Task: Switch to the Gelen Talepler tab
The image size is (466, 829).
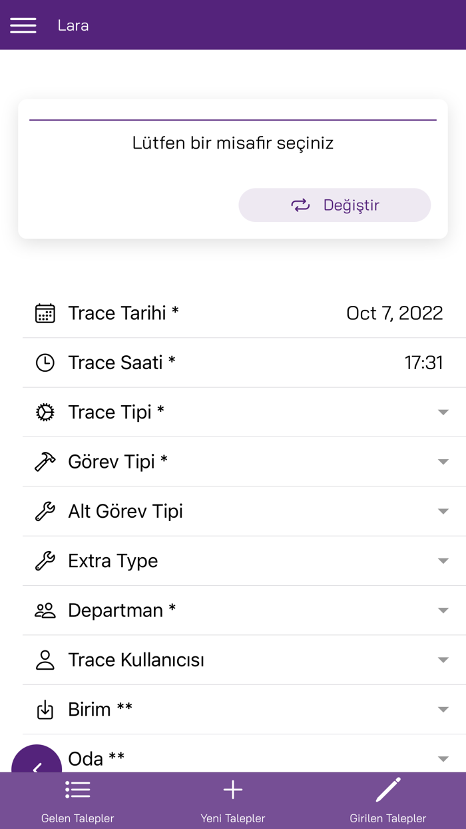Action: [78, 801]
